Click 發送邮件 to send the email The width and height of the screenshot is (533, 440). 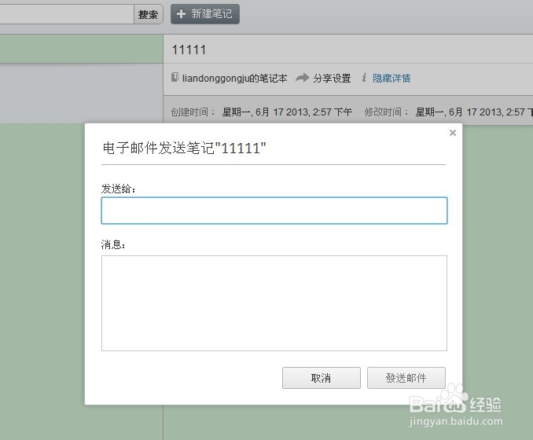pyautogui.click(x=406, y=378)
